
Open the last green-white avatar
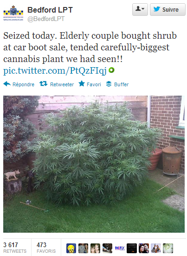168,249
